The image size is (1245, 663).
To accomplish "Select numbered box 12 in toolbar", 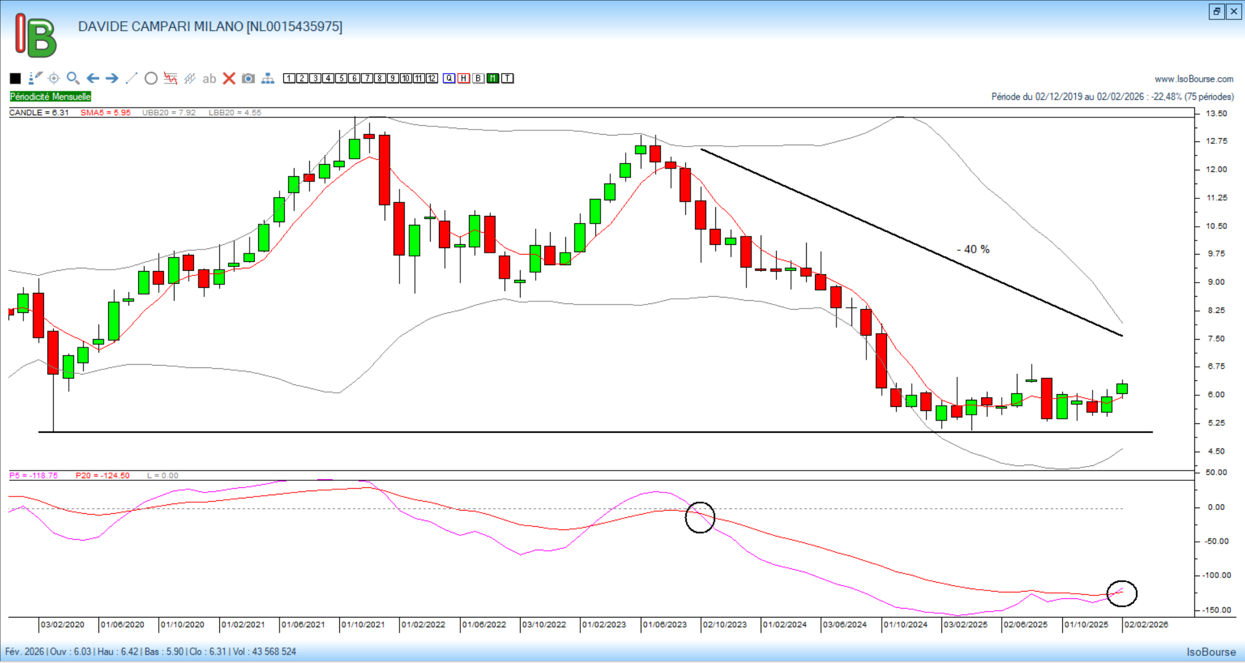I will 432,78.
